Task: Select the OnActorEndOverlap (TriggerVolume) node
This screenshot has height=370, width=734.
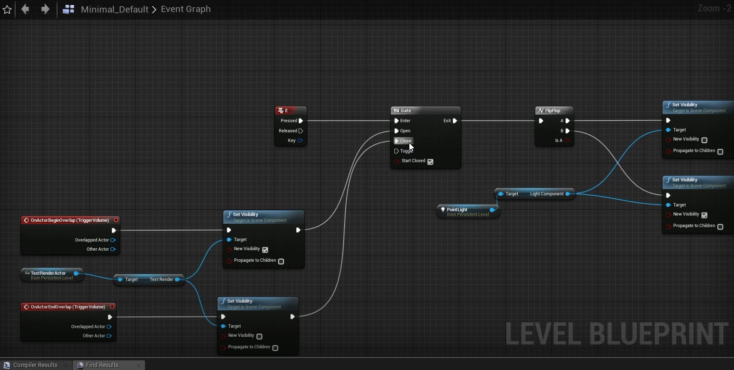Action: [68, 307]
